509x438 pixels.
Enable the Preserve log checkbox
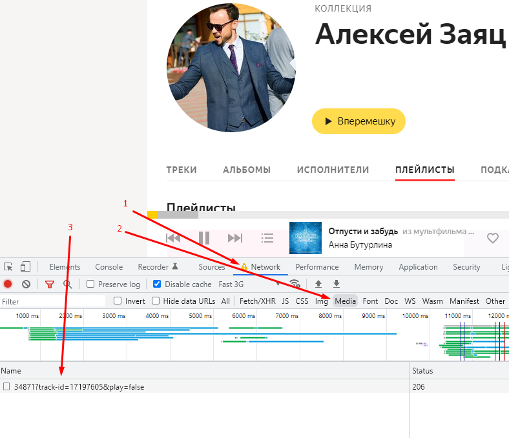pyautogui.click(x=91, y=284)
